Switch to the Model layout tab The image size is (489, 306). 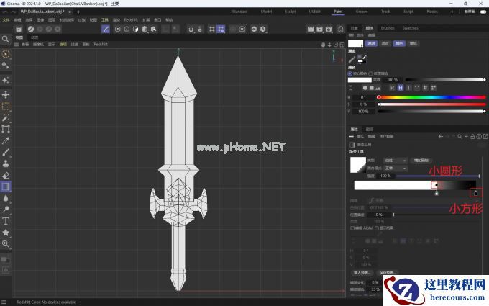[266, 12]
